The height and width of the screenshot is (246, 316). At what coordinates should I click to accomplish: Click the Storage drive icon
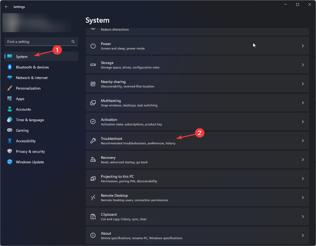click(93, 65)
